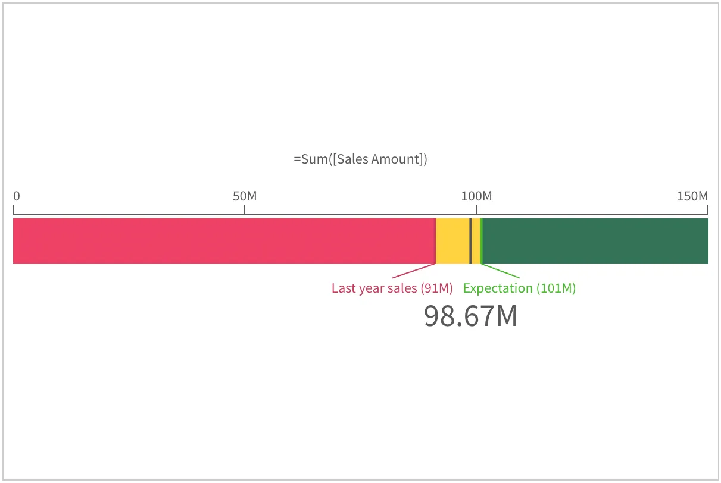Click the axis tick mark under 100M
The height and width of the screenshot is (483, 721).
(x=476, y=209)
